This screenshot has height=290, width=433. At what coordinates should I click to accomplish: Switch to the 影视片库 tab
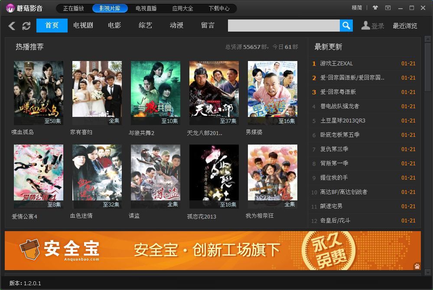coord(110,9)
